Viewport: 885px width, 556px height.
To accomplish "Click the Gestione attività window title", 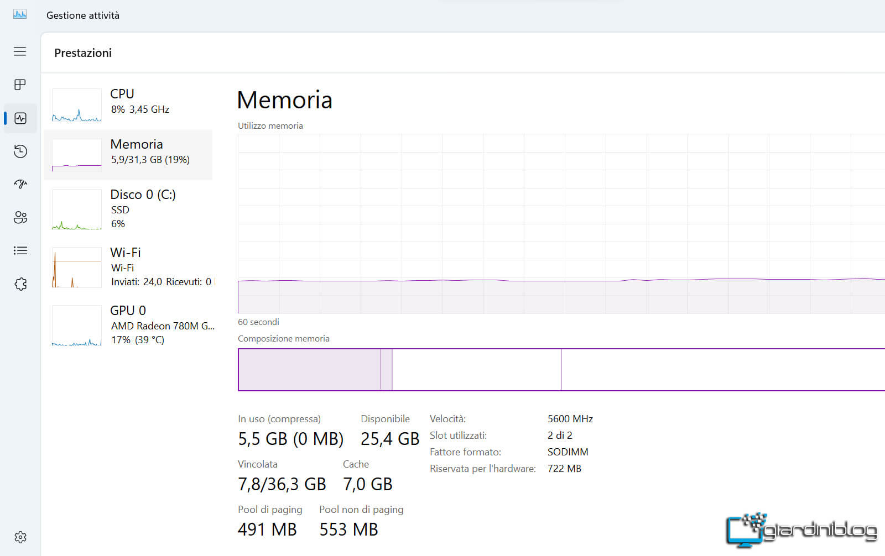I will [x=83, y=15].
